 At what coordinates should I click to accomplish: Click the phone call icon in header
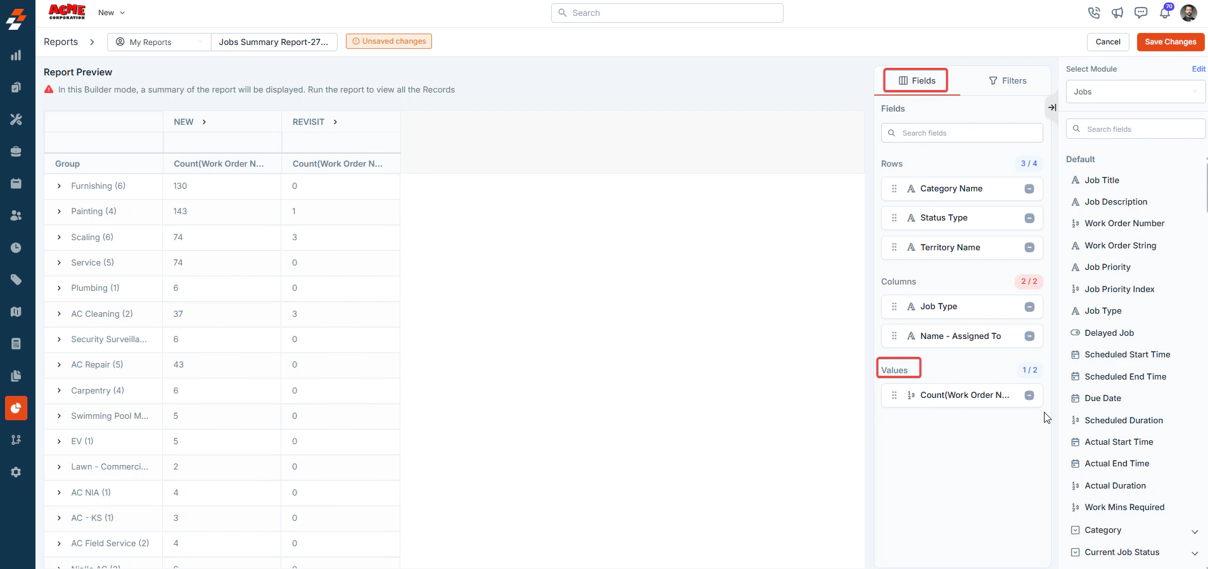[1094, 13]
